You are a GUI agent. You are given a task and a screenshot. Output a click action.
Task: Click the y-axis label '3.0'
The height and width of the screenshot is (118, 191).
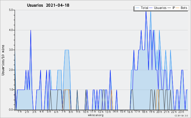[x=11, y=50]
